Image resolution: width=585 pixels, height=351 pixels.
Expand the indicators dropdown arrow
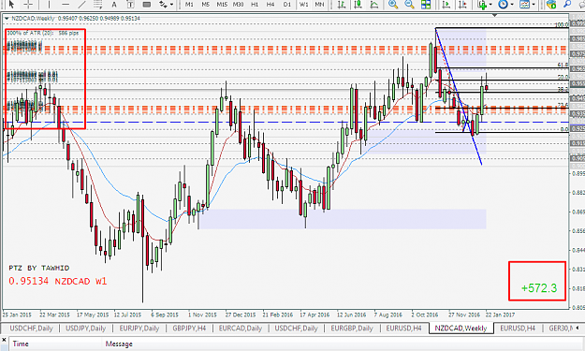490,4
